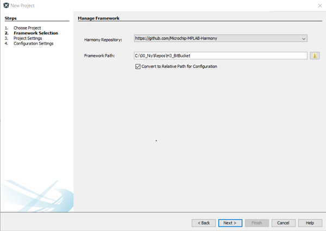Select the Framework Selection step text
326x231 pixels.
pos(36,33)
